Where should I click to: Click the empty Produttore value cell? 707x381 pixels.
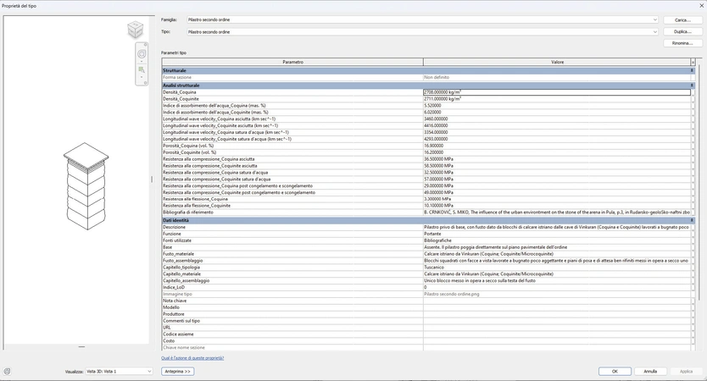[x=557, y=314]
